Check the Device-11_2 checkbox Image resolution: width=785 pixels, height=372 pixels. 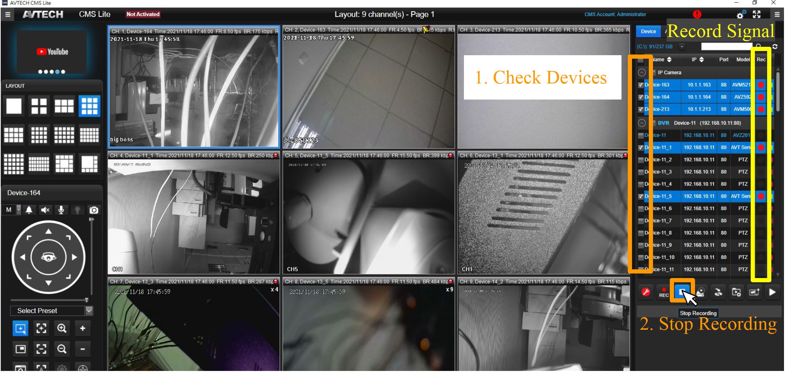click(641, 160)
